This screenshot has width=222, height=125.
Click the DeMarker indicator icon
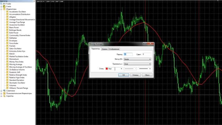tap(7, 38)
